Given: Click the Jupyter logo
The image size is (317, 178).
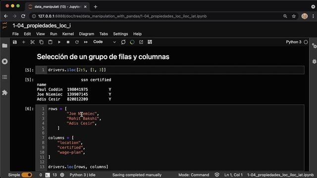Looking at the screenshot, I should click(4, 26).
